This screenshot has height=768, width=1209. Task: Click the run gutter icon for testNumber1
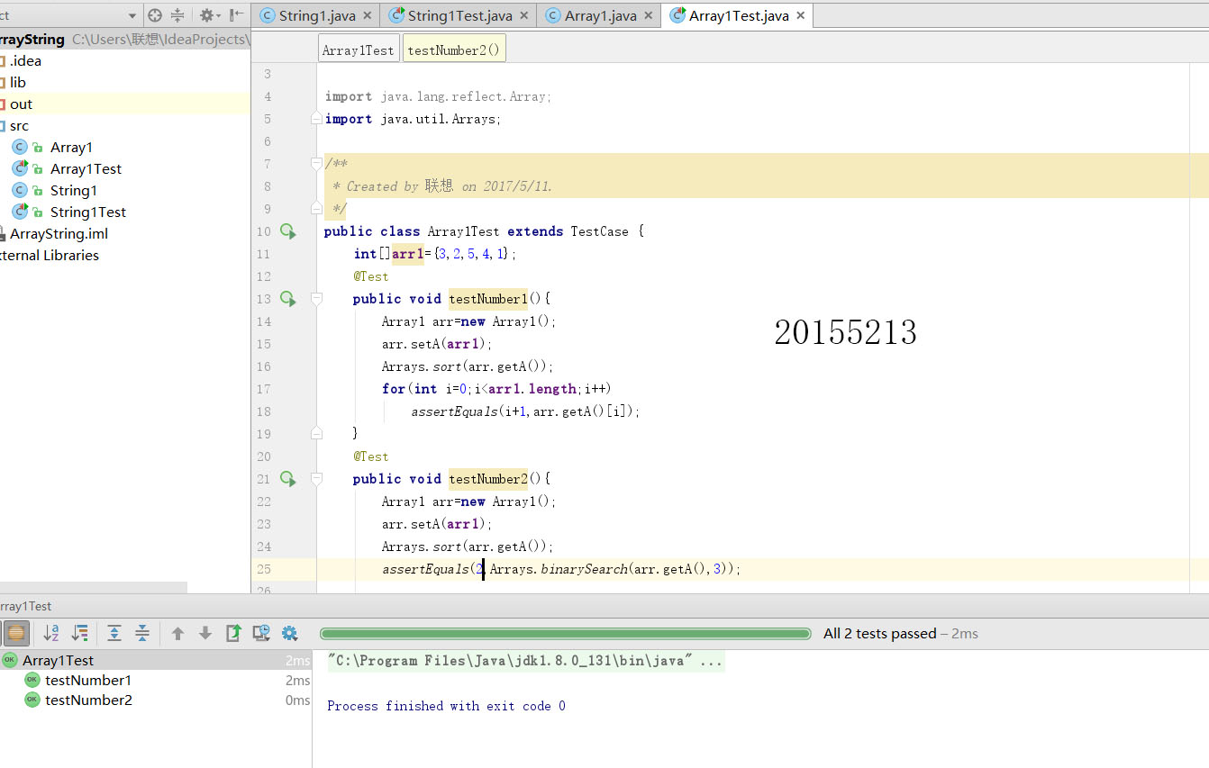pos(287,299)
